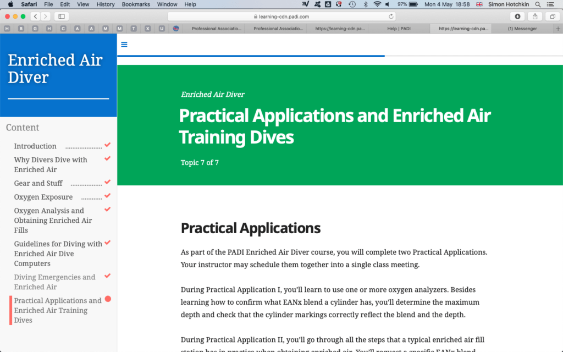Open the X favorite in the bookmarks bar
The height and width of the screenshot is (352, 563).
[x=147, y=29]
